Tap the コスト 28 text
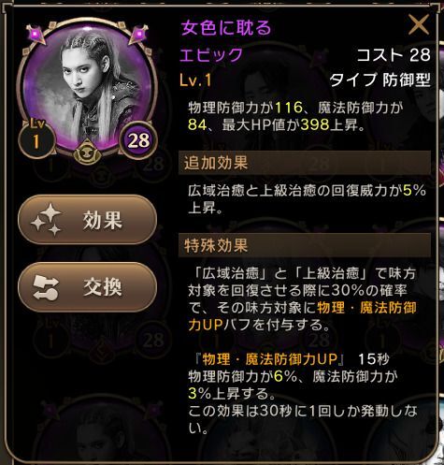This screenshot has height=465, width=444. (394, 55)
